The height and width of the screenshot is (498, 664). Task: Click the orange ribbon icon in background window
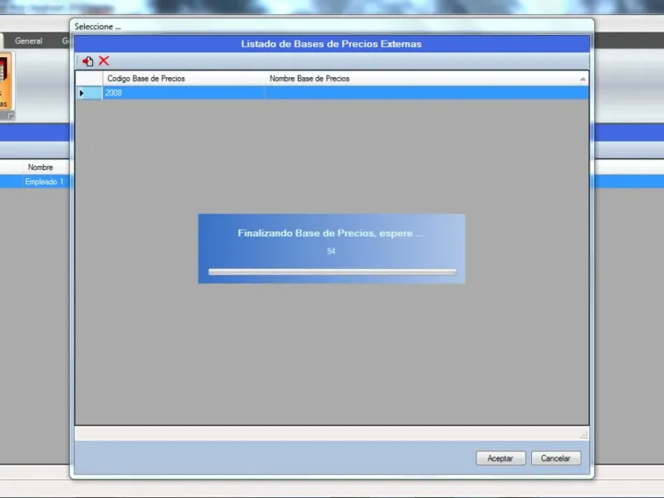click(x=5, y=81)
